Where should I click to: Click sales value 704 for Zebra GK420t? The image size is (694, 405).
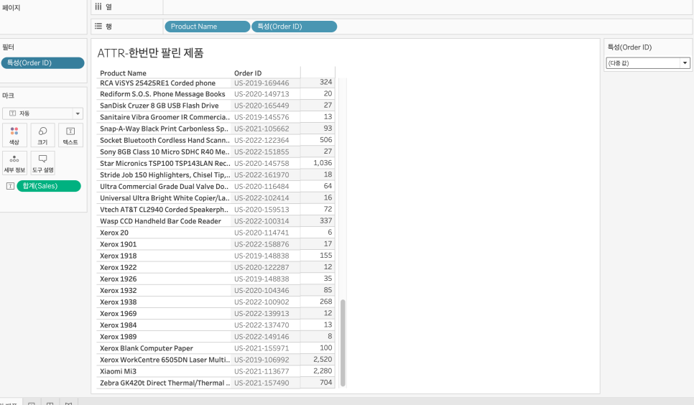coord(325,382)
